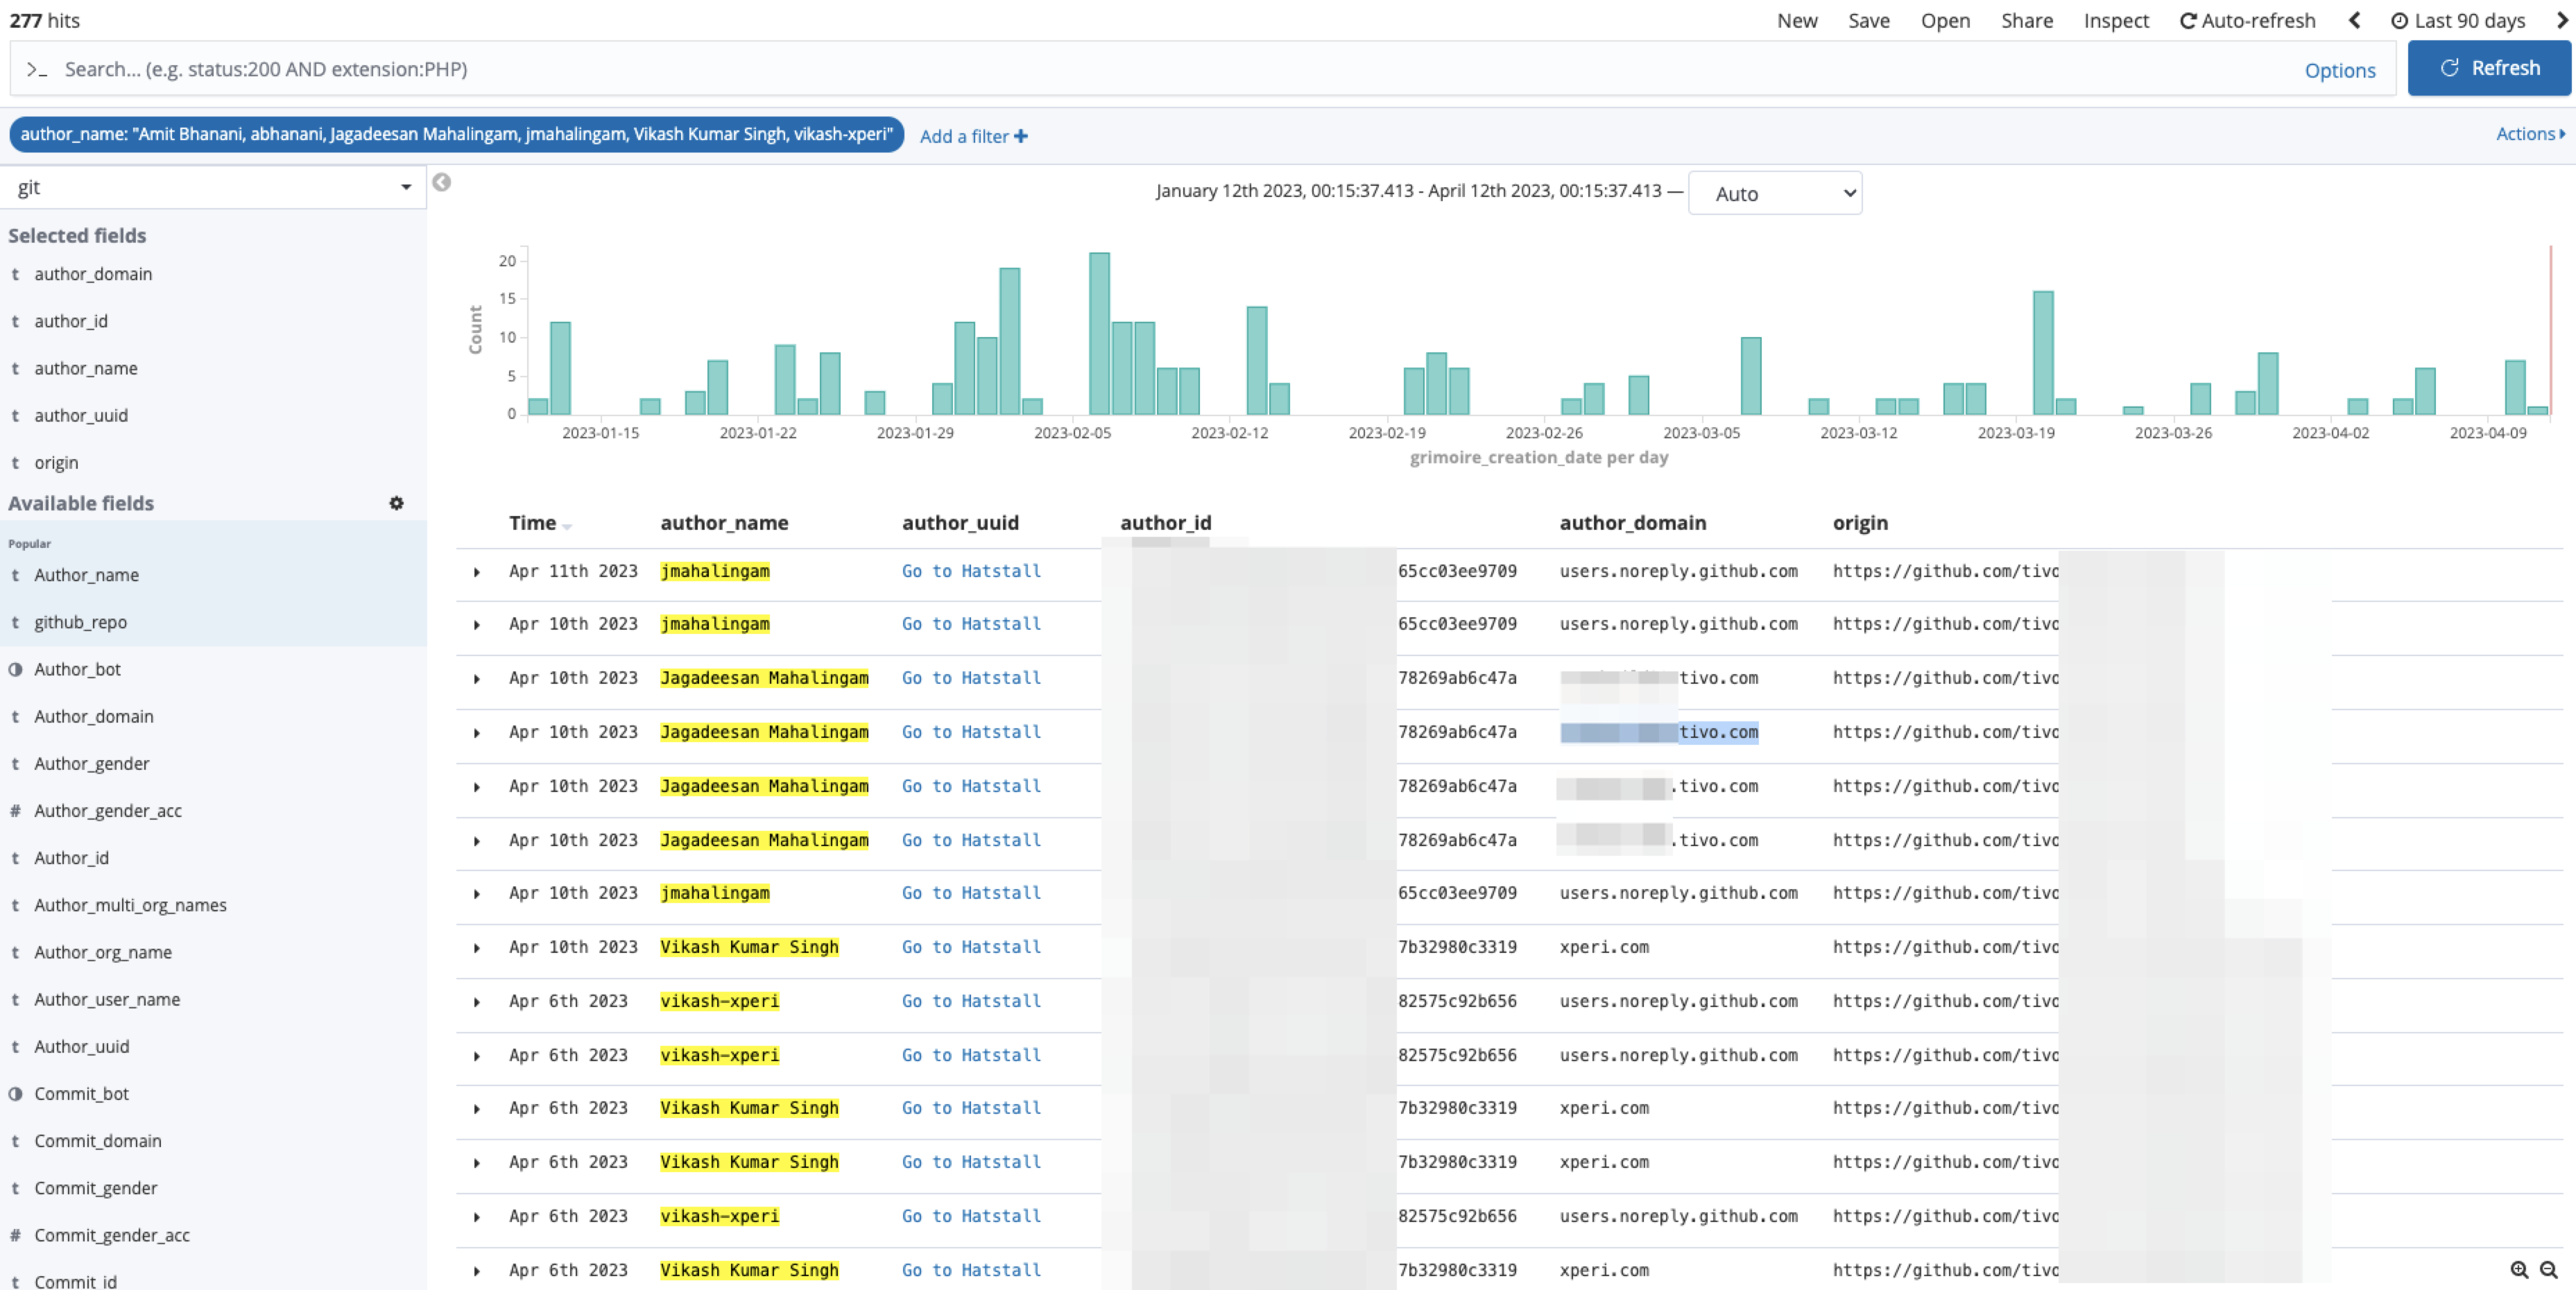Click Share in top menu
The image size is (2576, 1290).
click(2026, 20)
